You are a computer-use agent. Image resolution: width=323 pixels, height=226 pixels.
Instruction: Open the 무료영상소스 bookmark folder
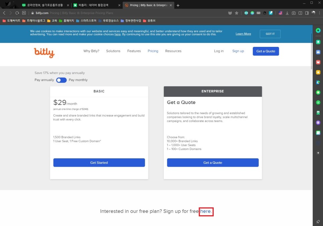[109, 21]
